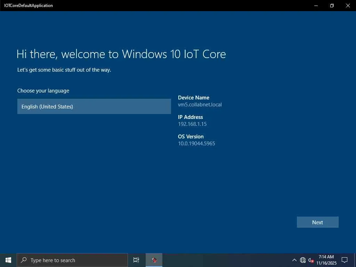Click the welcome to Windows 10 IoT Core heading
Screen dimensions: 356x267
(x=121, y=54)
